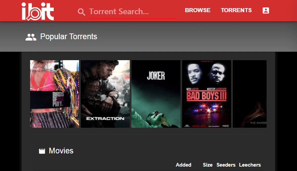Sort by the Added column header
This screenshot has width=297, height=171.
(183, 165)
